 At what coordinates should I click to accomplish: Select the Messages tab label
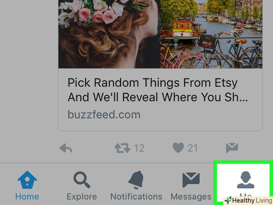(x=191, y=197)
